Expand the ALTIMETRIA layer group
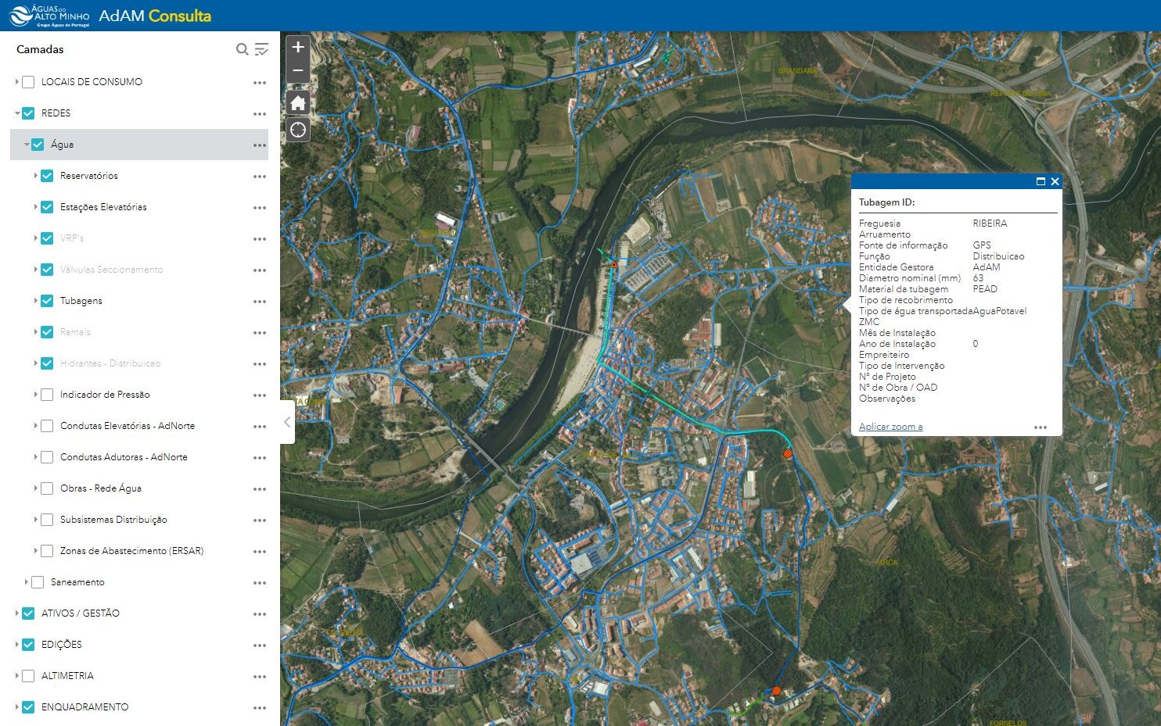 pyautogui.click(x=16, y=676)
